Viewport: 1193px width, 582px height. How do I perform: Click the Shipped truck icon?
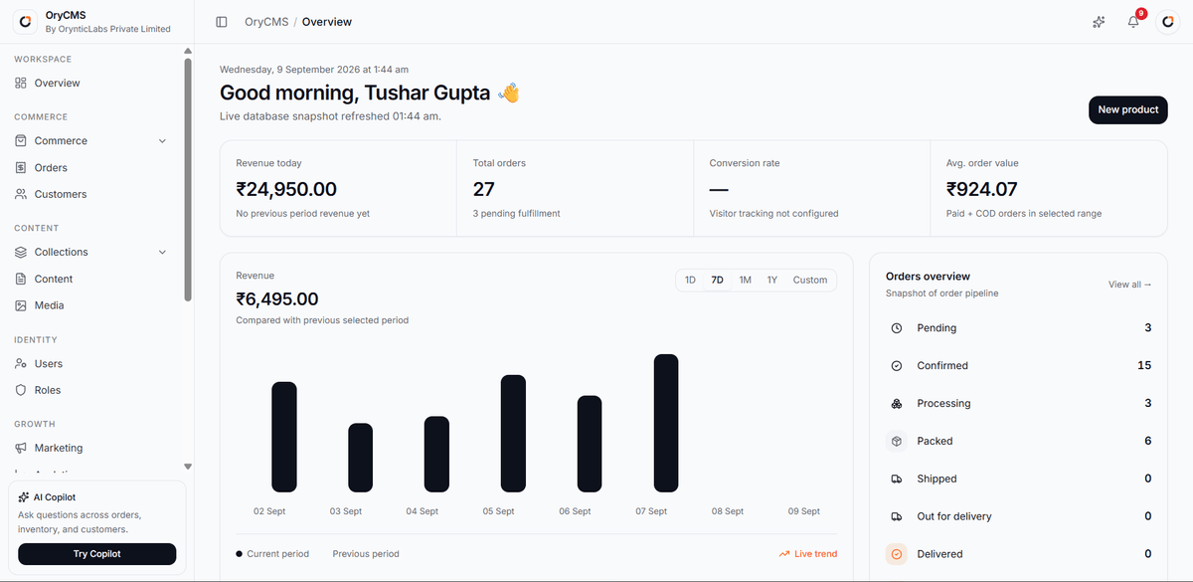point(897,479)
